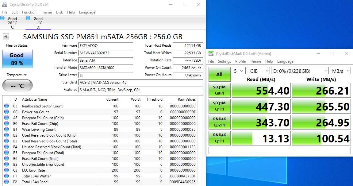Image resolution: width=353 pixels, height=186 pixels.
Task: Click the status orb for Reallocated Sector Count
Action: tap(6, 106)
